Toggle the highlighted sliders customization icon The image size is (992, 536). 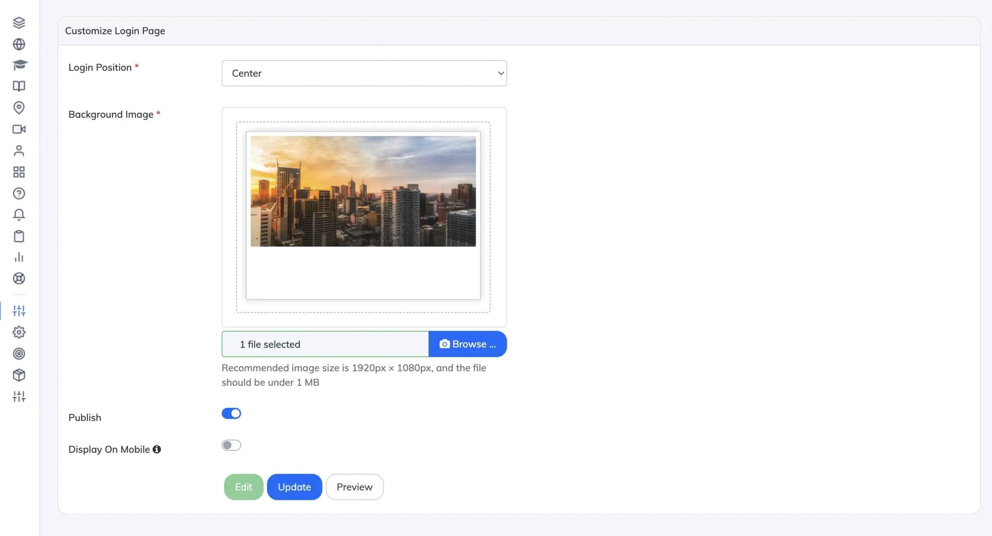point(19,310)
